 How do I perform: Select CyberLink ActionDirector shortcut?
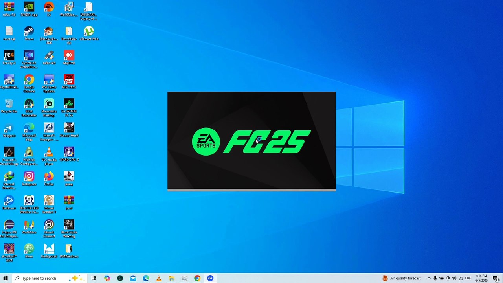pyautogui.click(x=29, y=60)
